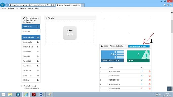Toggle the male symbol for pigeon S-000-2015-557
Image resolution: width=173 pixels, height=97 pixels.
click(142, 76)
